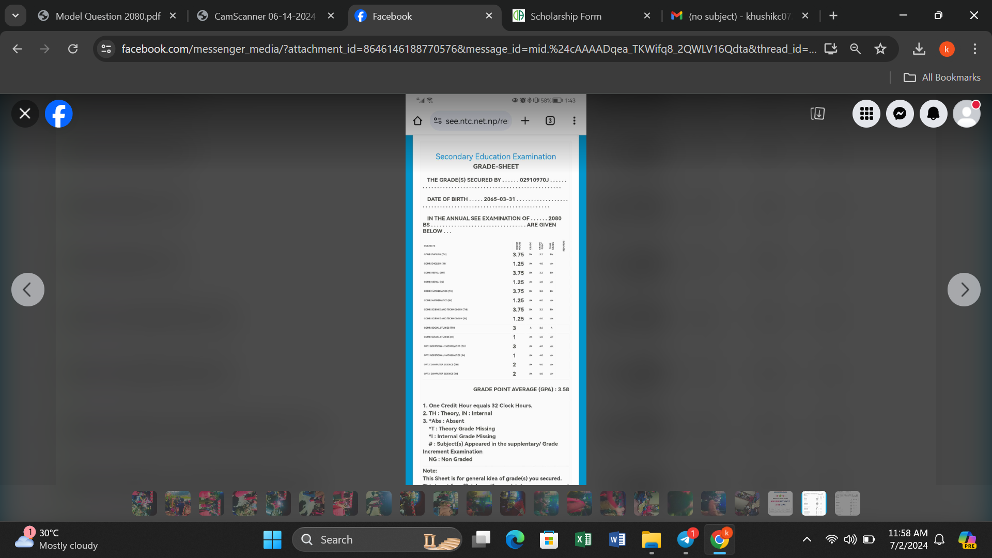This screenshot has width=992, height=558.
Task: Open Messenger chats icon
Action: [x=900, y=114]
